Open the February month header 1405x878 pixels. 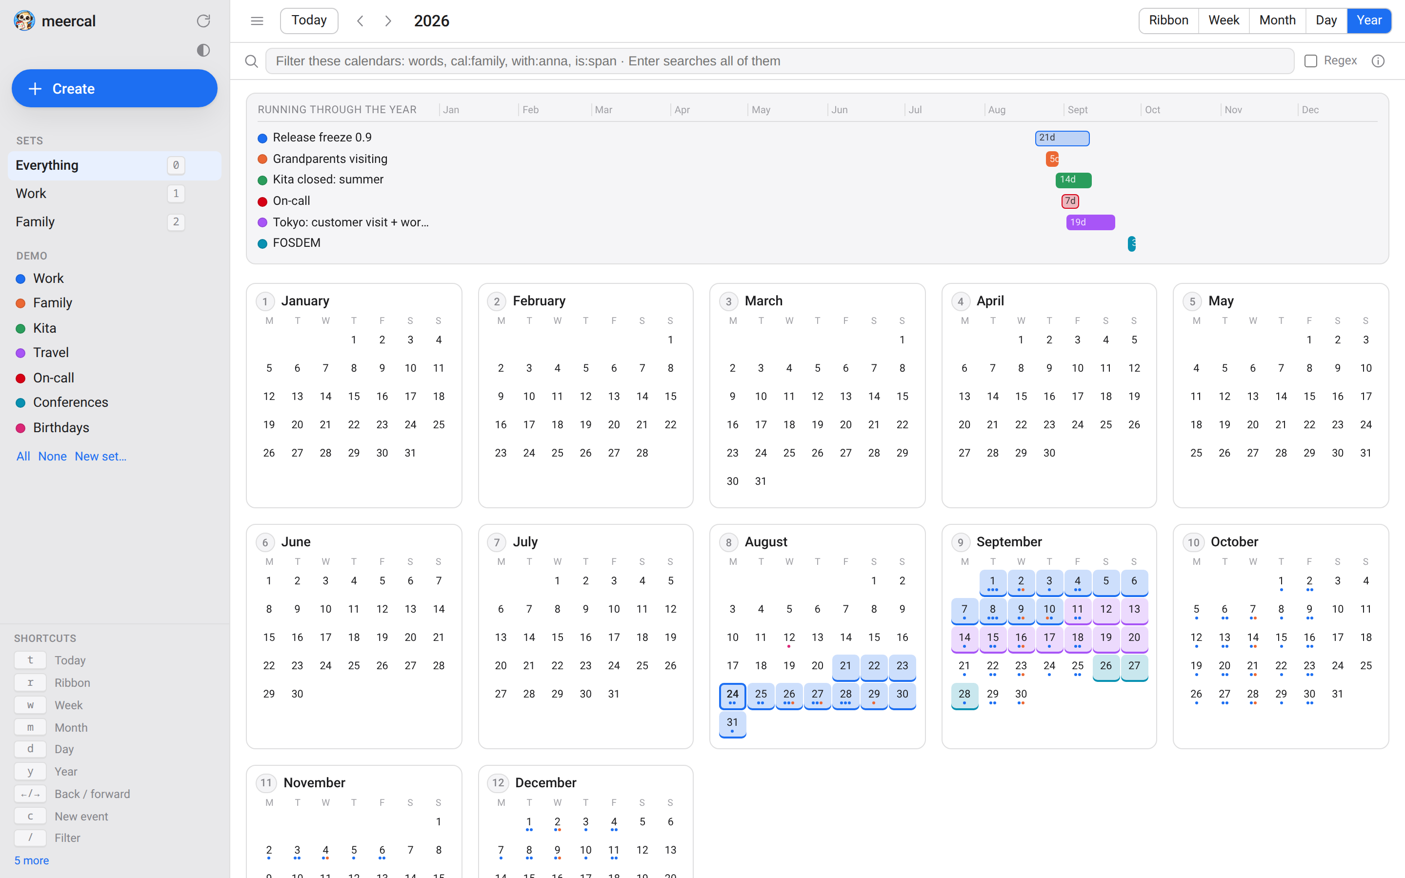point(539,301)
